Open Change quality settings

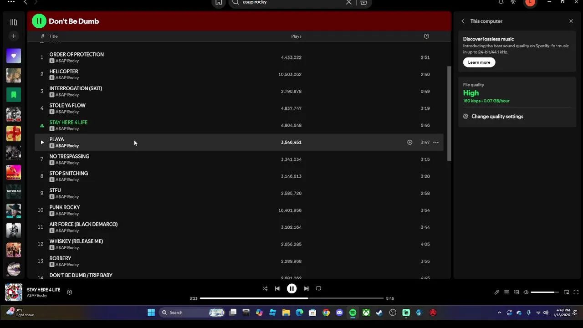pyautogui.click(x=493, y=117)
